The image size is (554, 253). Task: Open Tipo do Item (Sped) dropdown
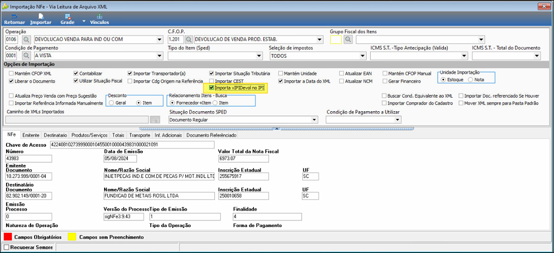click(259, 56)
